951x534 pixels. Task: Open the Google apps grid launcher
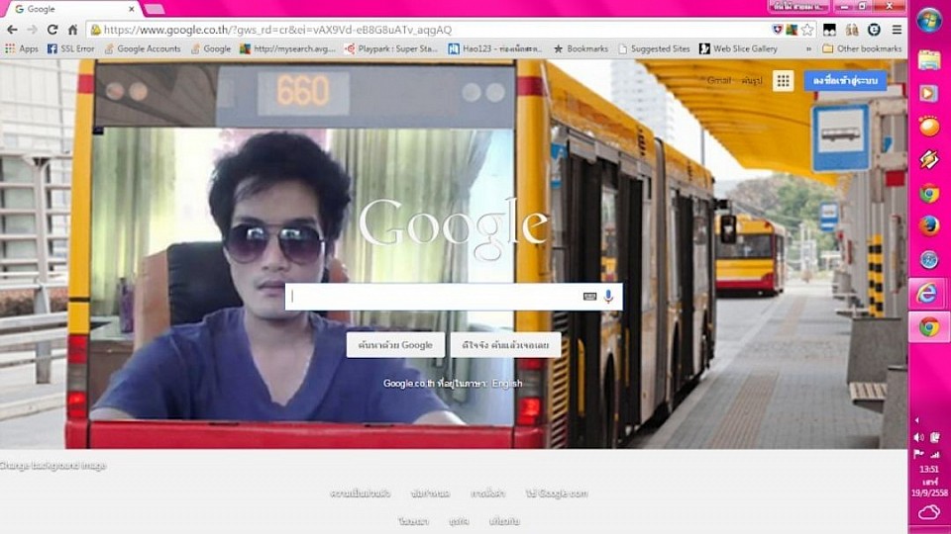point(783,80)
